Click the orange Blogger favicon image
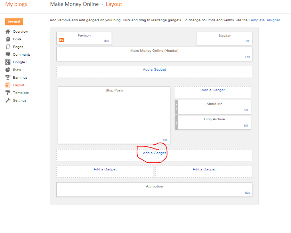291x233 pixels. point(62,40)
